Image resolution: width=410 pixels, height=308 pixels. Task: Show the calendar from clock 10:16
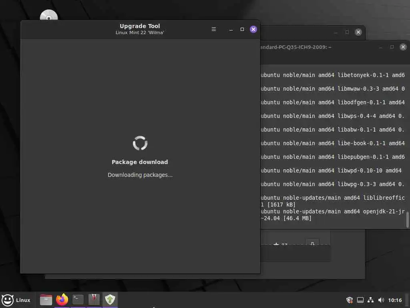coord(395,300)
